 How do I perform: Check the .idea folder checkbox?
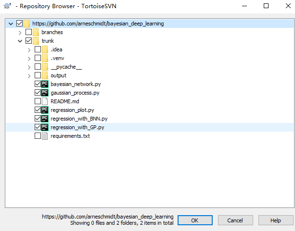[38, 49]
